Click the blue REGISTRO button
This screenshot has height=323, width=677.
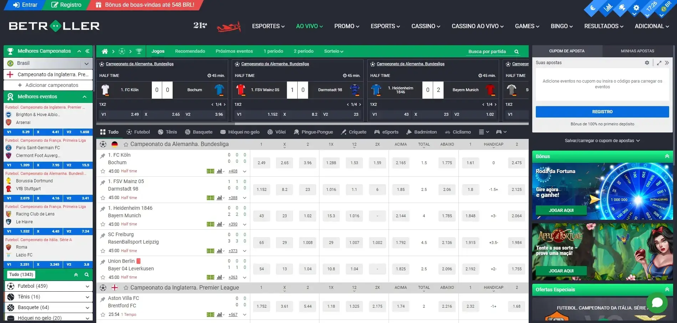(x=602, y=112)
